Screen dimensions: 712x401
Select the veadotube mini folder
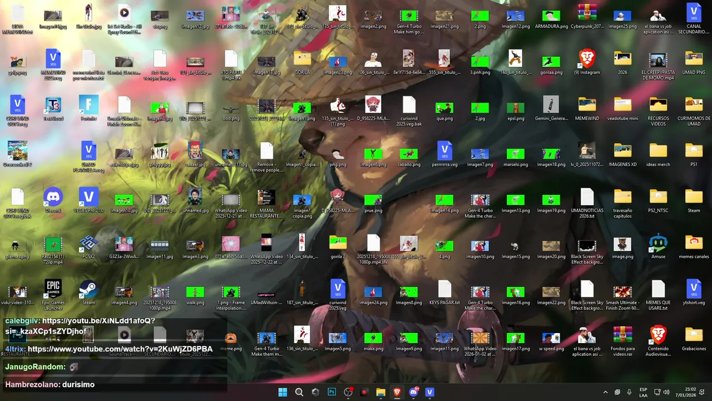tap(622, 108)
